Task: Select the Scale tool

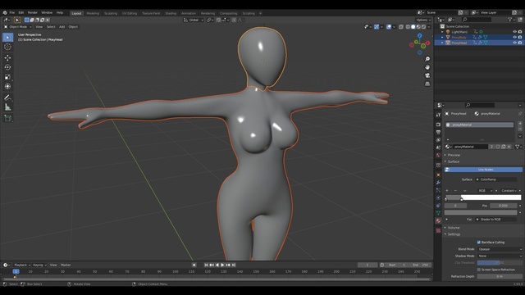Action: coord(7,77)
